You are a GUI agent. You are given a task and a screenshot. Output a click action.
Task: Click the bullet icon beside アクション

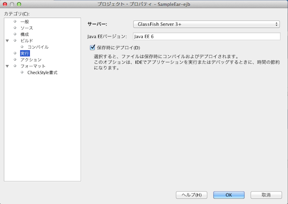(15, 60)
